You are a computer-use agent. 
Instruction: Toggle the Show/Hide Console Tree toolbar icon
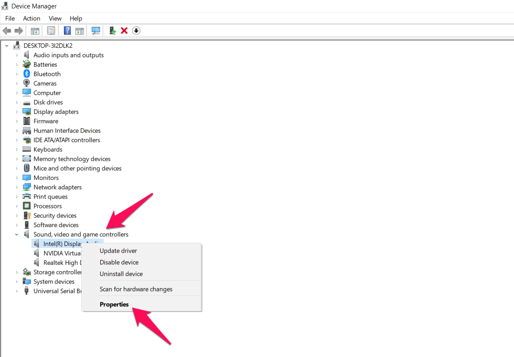(35, 31)
